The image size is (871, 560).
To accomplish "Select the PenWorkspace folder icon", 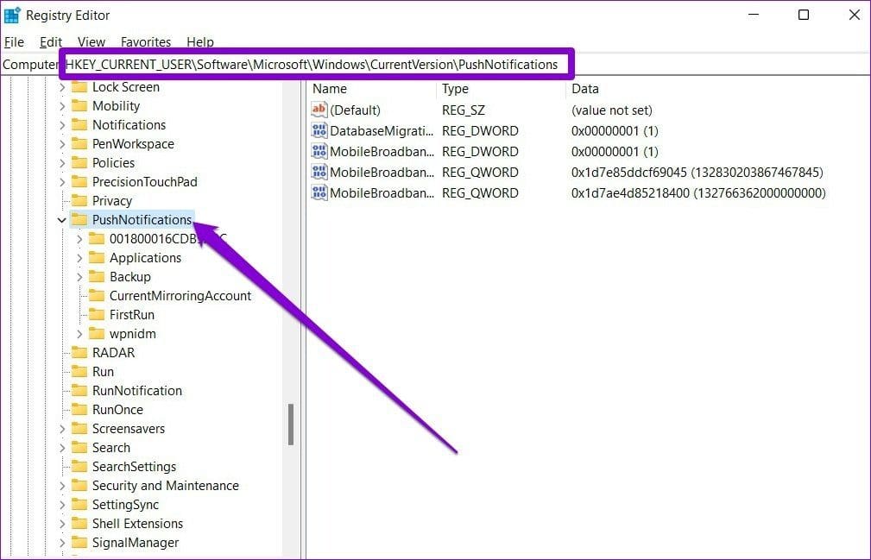I will click(79, 144).
